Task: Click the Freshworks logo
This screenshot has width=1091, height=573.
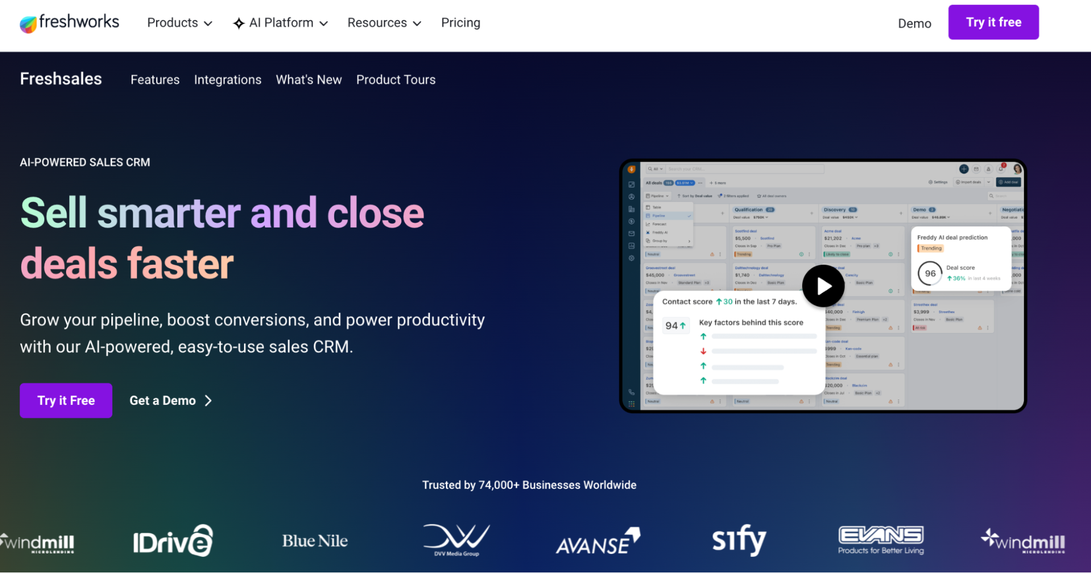Action: click(x=69, y=23)
